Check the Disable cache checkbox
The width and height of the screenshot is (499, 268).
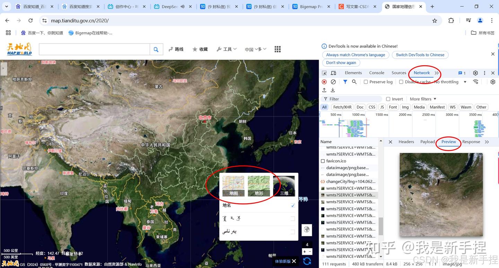[401, 81]
